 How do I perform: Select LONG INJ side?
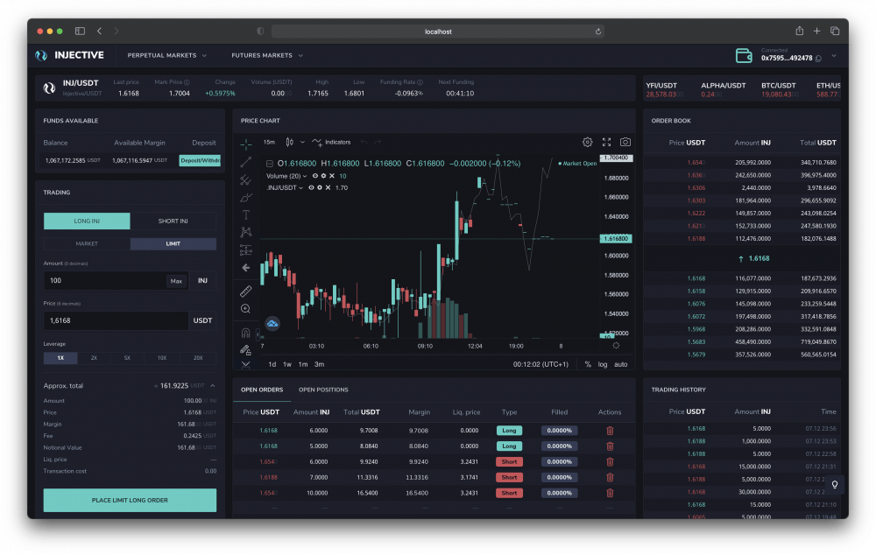pyautogui.click(x=87, y=221)
